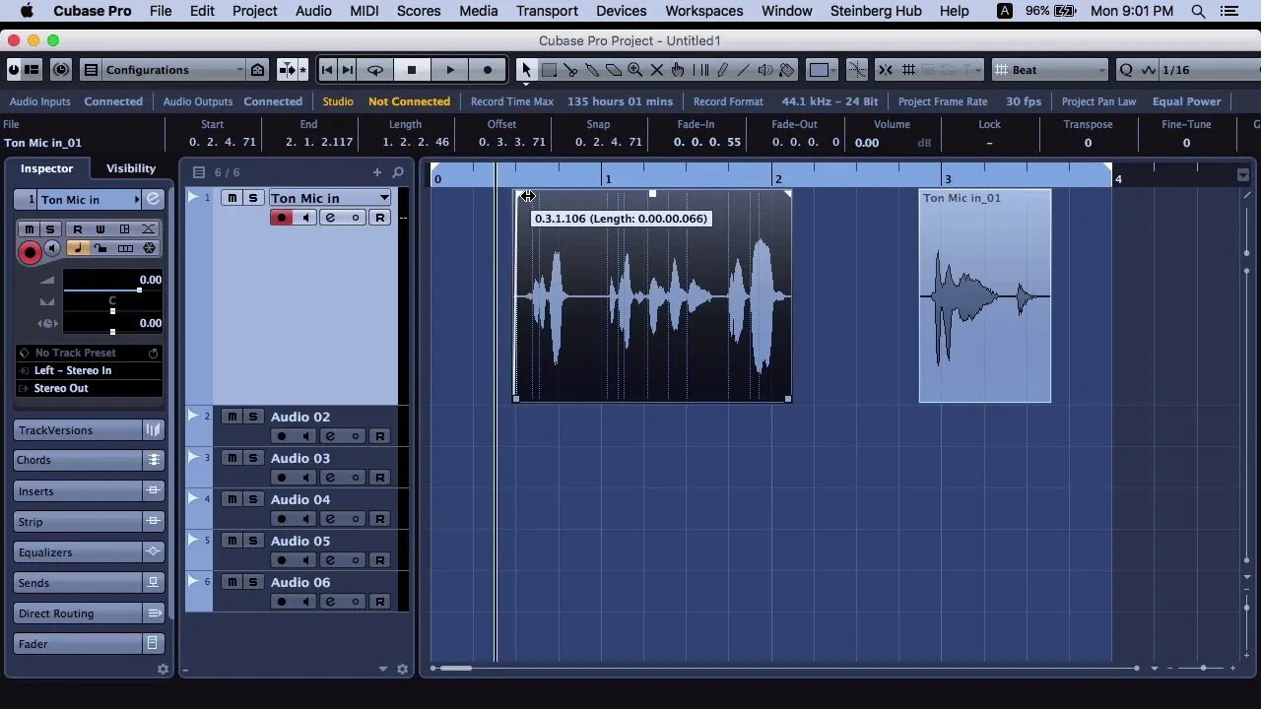This screenshot has height=709, width=1261.
Task: Toggle the Auto-Scroll button
Action: point(288,70)
